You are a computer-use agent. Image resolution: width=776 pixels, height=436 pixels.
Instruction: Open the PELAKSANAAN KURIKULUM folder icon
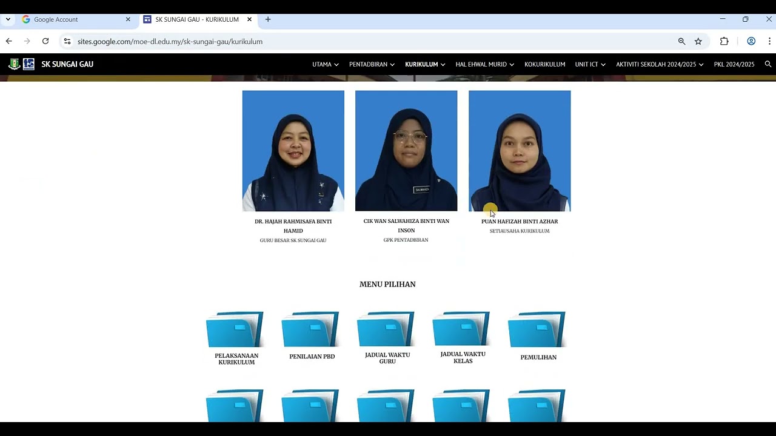235,329
